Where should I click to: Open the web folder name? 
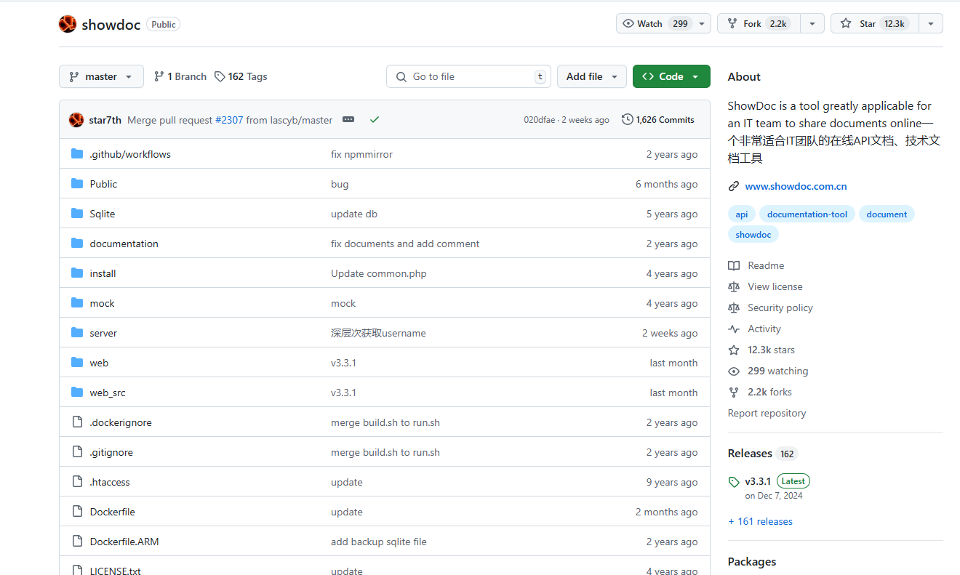[x=99, y=363]
